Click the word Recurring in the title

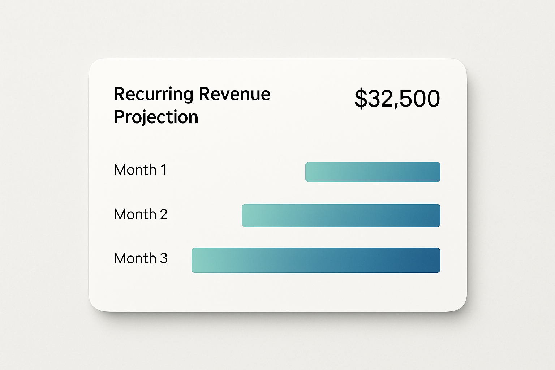[154, 95]
